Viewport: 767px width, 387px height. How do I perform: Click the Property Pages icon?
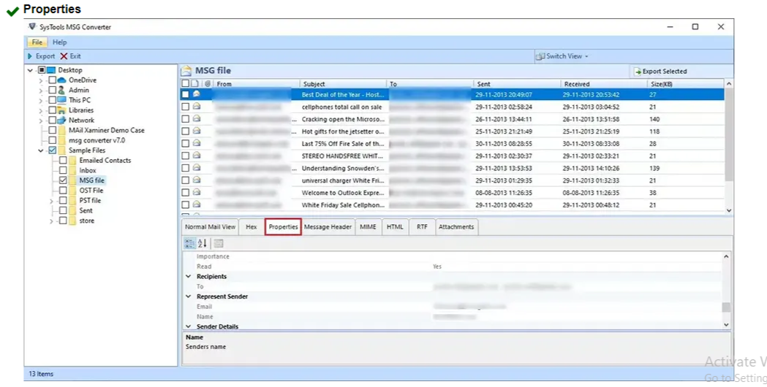pos(219,243)
